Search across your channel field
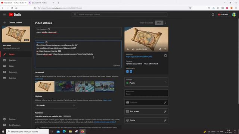Image resolution: width=239 pixels, height=134 pixels. click(119, 15)
